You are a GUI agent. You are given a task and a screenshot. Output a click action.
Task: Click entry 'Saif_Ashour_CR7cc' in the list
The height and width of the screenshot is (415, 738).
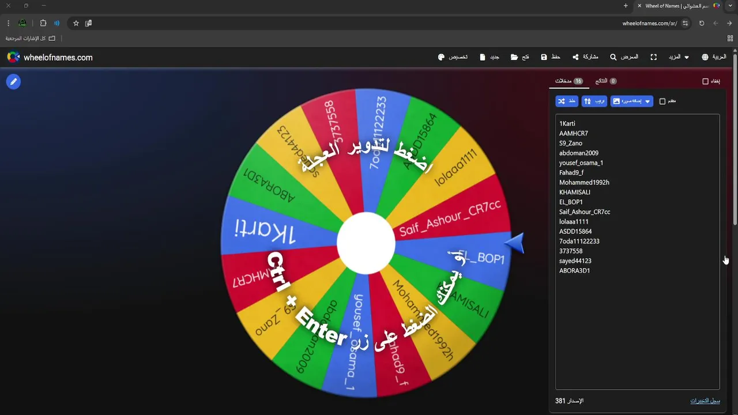(585, 212)
